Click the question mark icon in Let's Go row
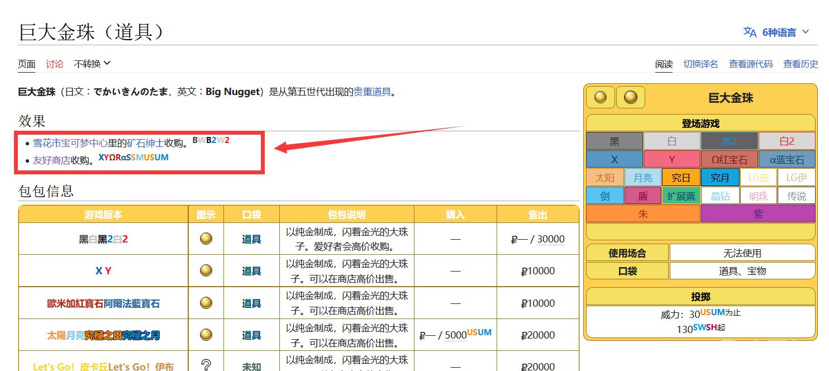829x371 pixels. click(x=206, y=365)
